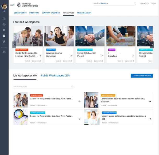
Task: Click the arrow on the Branding card
Action: 133,56
